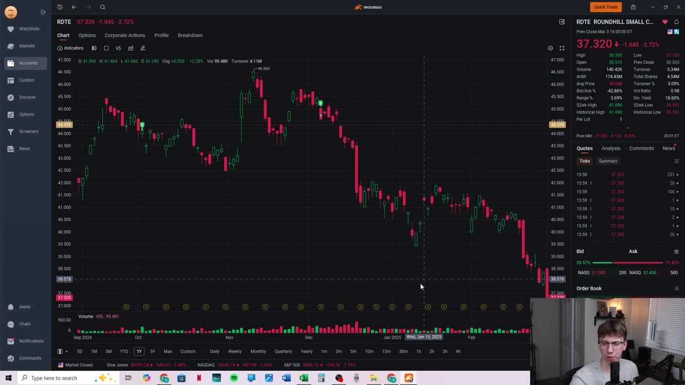Select the 5Y chart range

(x=153, y=351)
